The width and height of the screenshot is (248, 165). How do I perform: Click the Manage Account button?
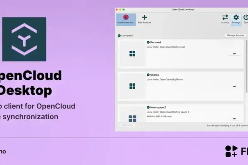(x=235, y=35)
